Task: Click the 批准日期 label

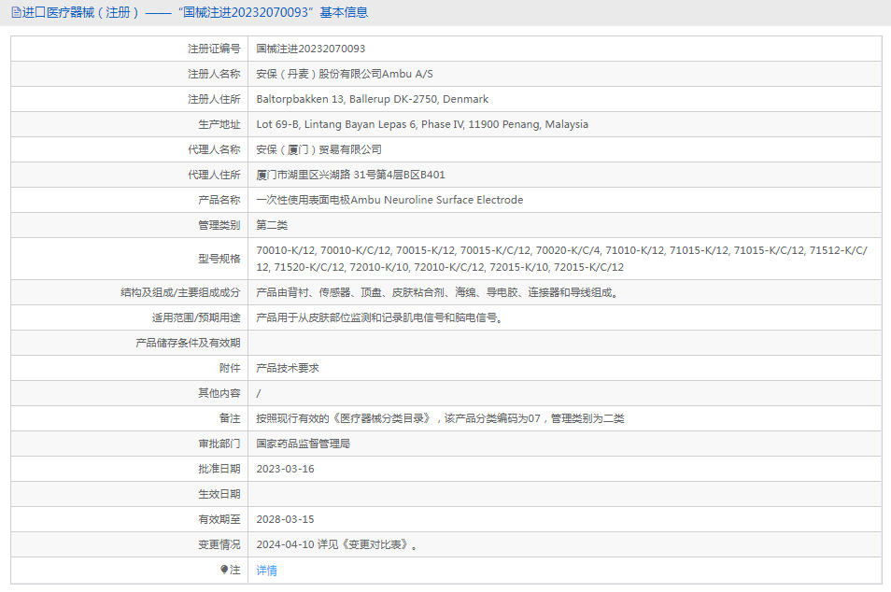Action: [x=219, y=469]
